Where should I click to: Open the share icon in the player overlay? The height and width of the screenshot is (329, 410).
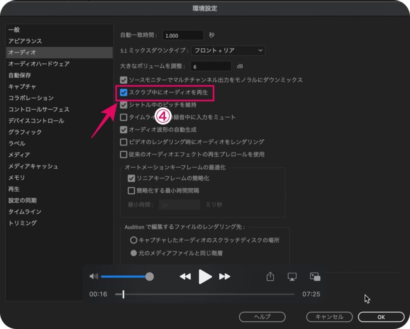tap(270, 276)
